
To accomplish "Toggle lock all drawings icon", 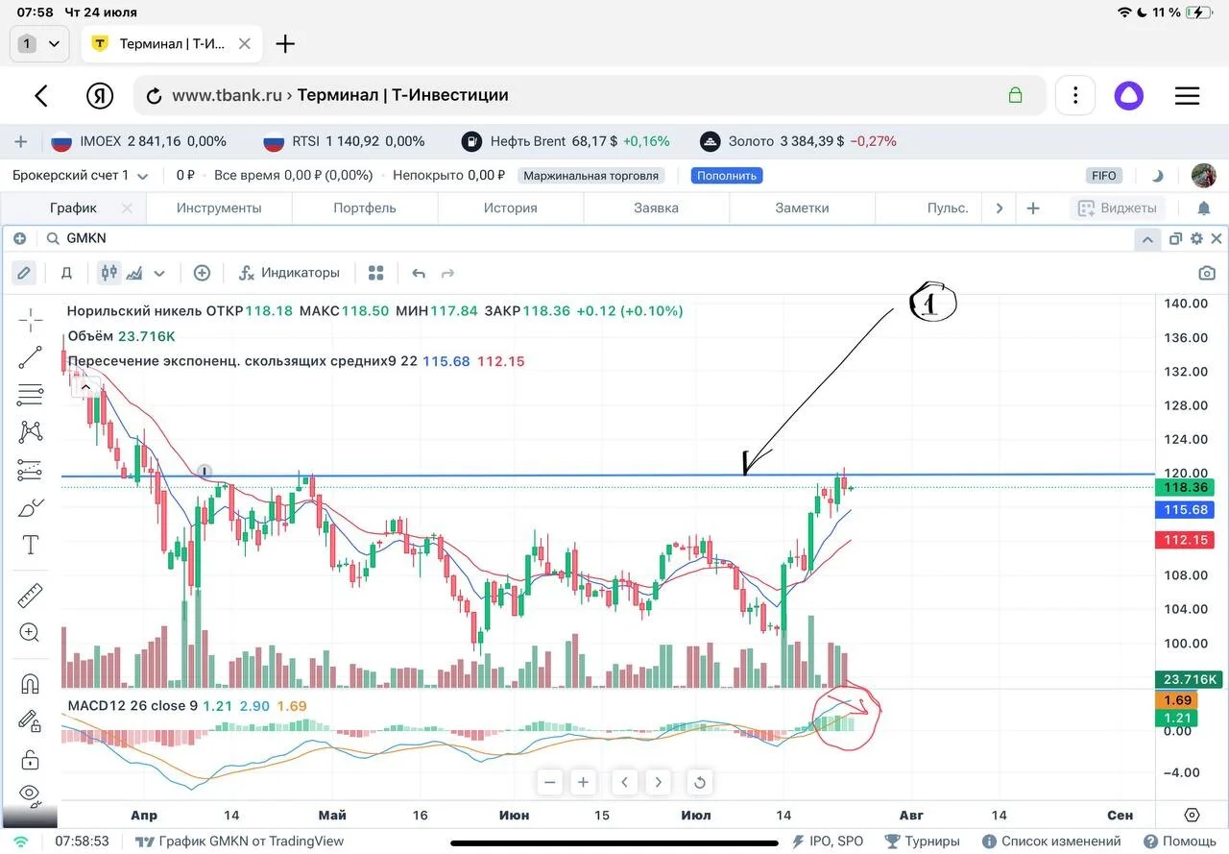I will pos(31,759).
